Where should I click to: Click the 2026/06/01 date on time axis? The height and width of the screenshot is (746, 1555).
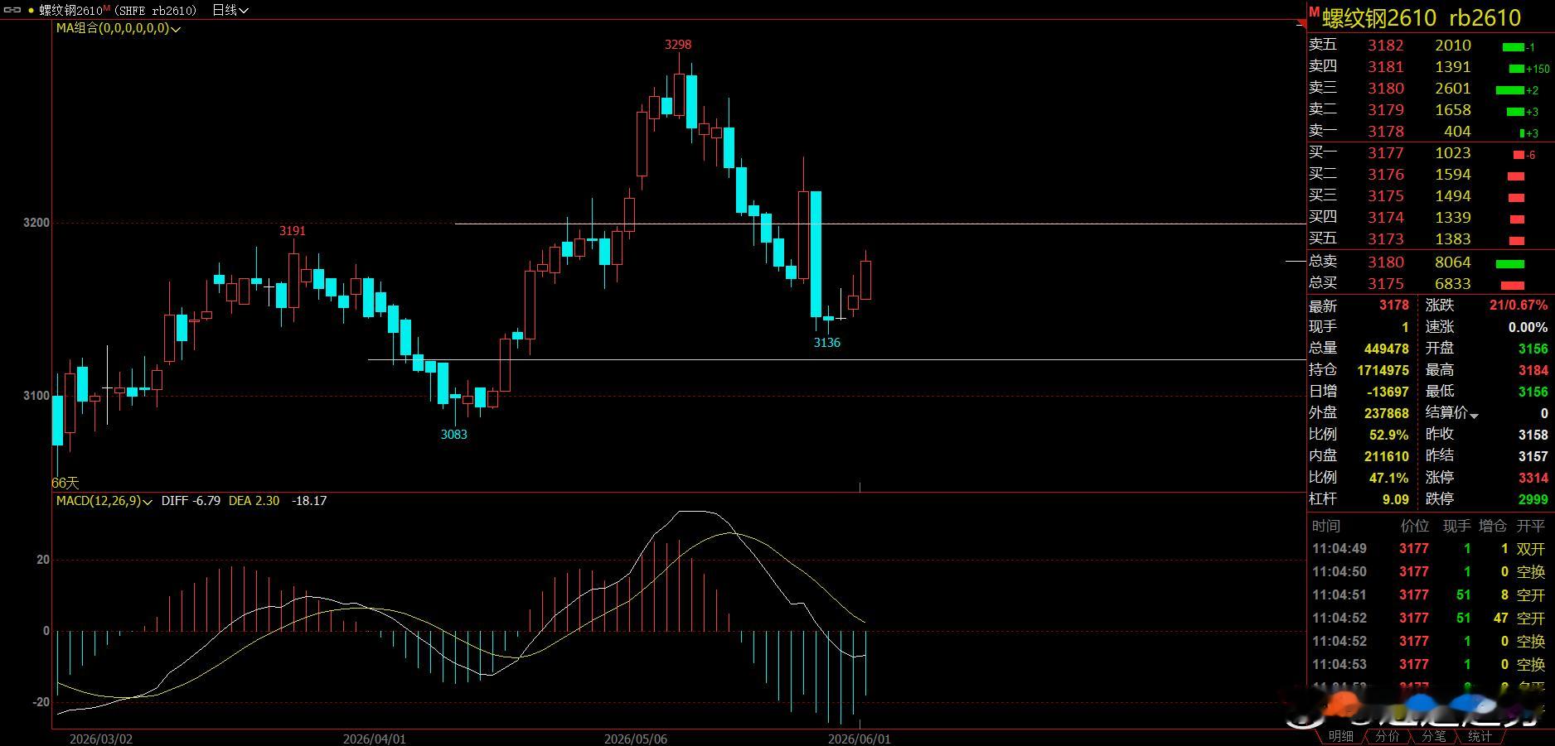[860, 739]
